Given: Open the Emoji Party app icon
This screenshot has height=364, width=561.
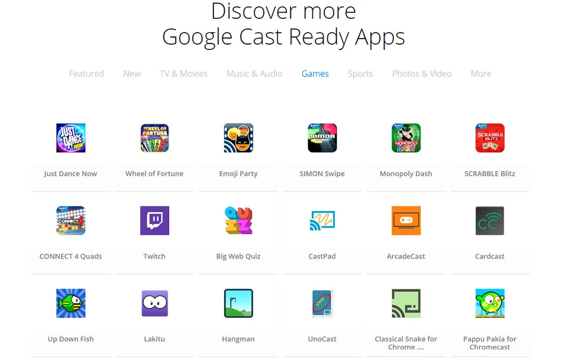Looking at the screenshot, I should pos(238,138).
